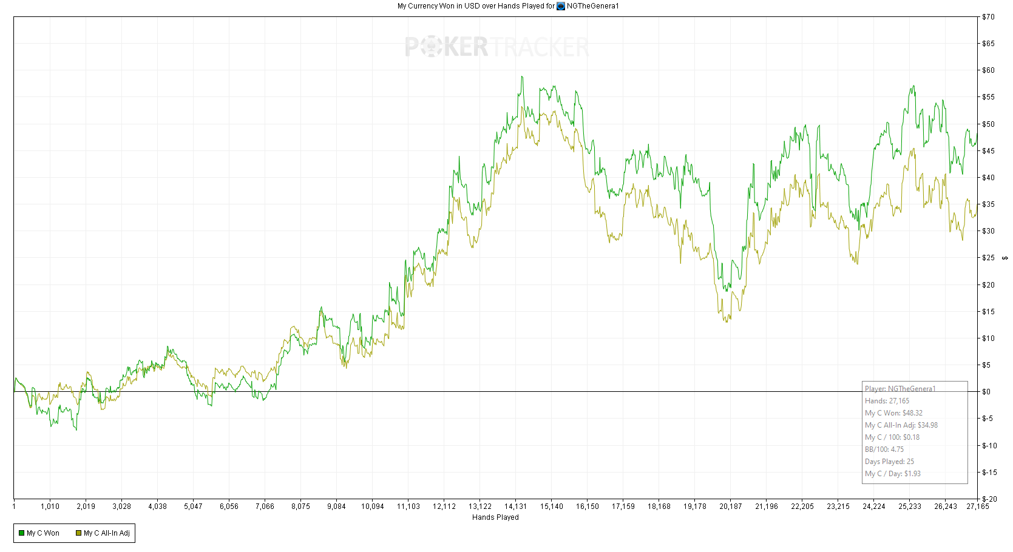Click the 3,028 hands x-axis tick label
Image resolution: width=1013 pixels, height=552 pixels.
[x=122, y=507]
